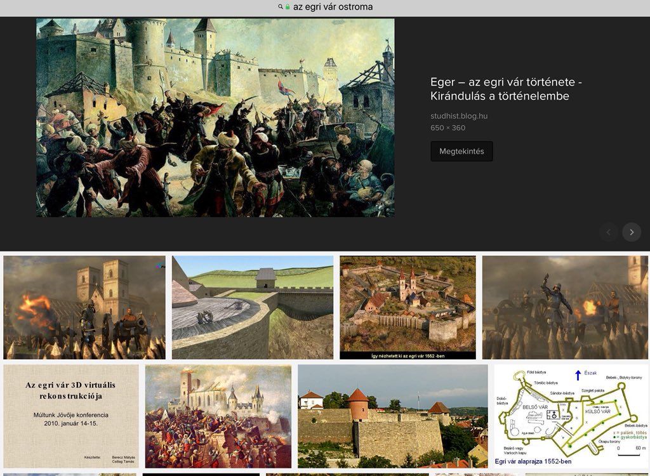
Task: Open the large siege painting preview
Action: (215, 118)
